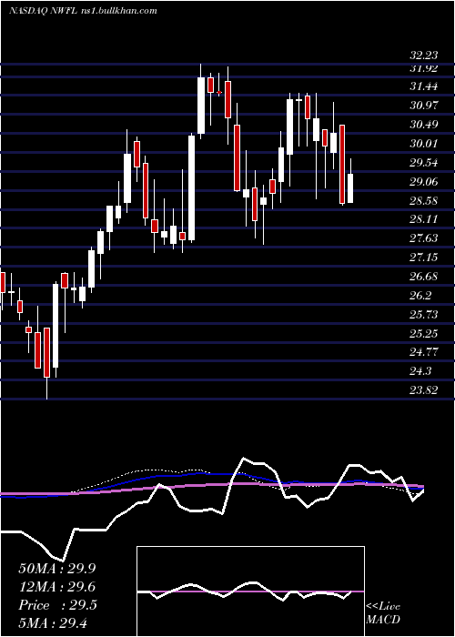Viewport: 455px width, 637px height.
Task: Click the 25.73 price axis label
Action: pos(424,315)
